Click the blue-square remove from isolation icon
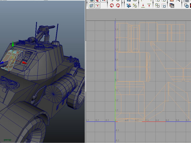 [164, 6]
